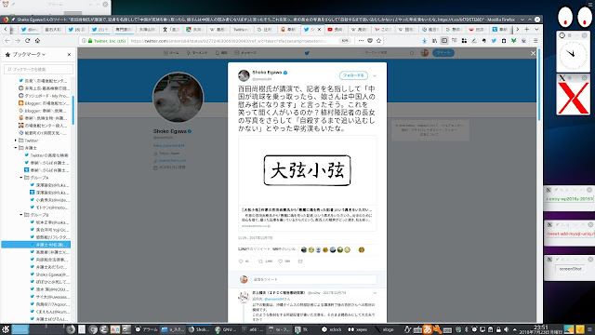
Task: Switch to the first Twitter tab
Action: (29, 29)
